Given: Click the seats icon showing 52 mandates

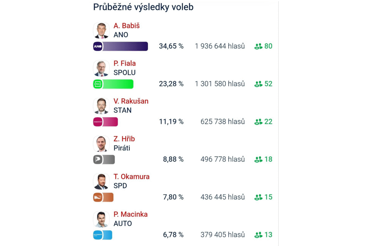Looking at the screenshot, I should [x=258, y=84].
